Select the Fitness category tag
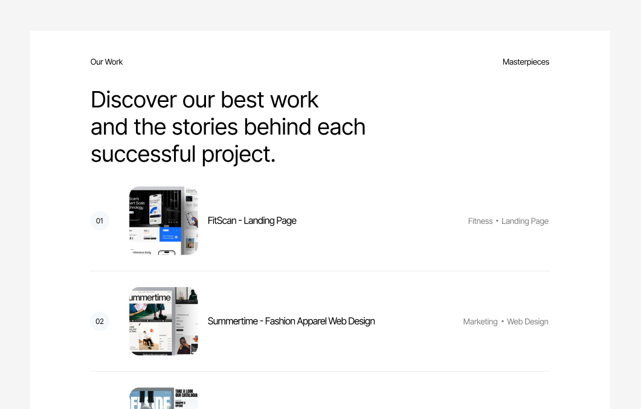Image resolution: width=641 pixels, height=409 pixels. (x=480, y=221)
